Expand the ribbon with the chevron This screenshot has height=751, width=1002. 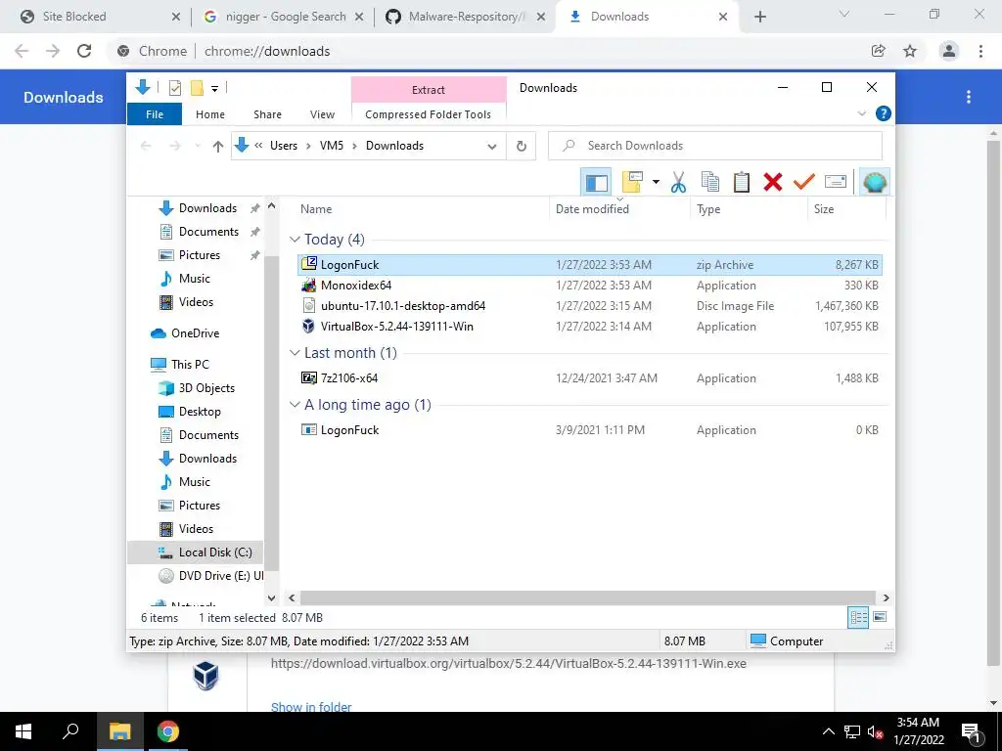(x=861, y=113)
